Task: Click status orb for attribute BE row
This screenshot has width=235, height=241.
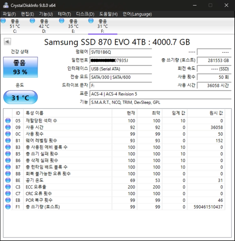Action: coord(8,180)
